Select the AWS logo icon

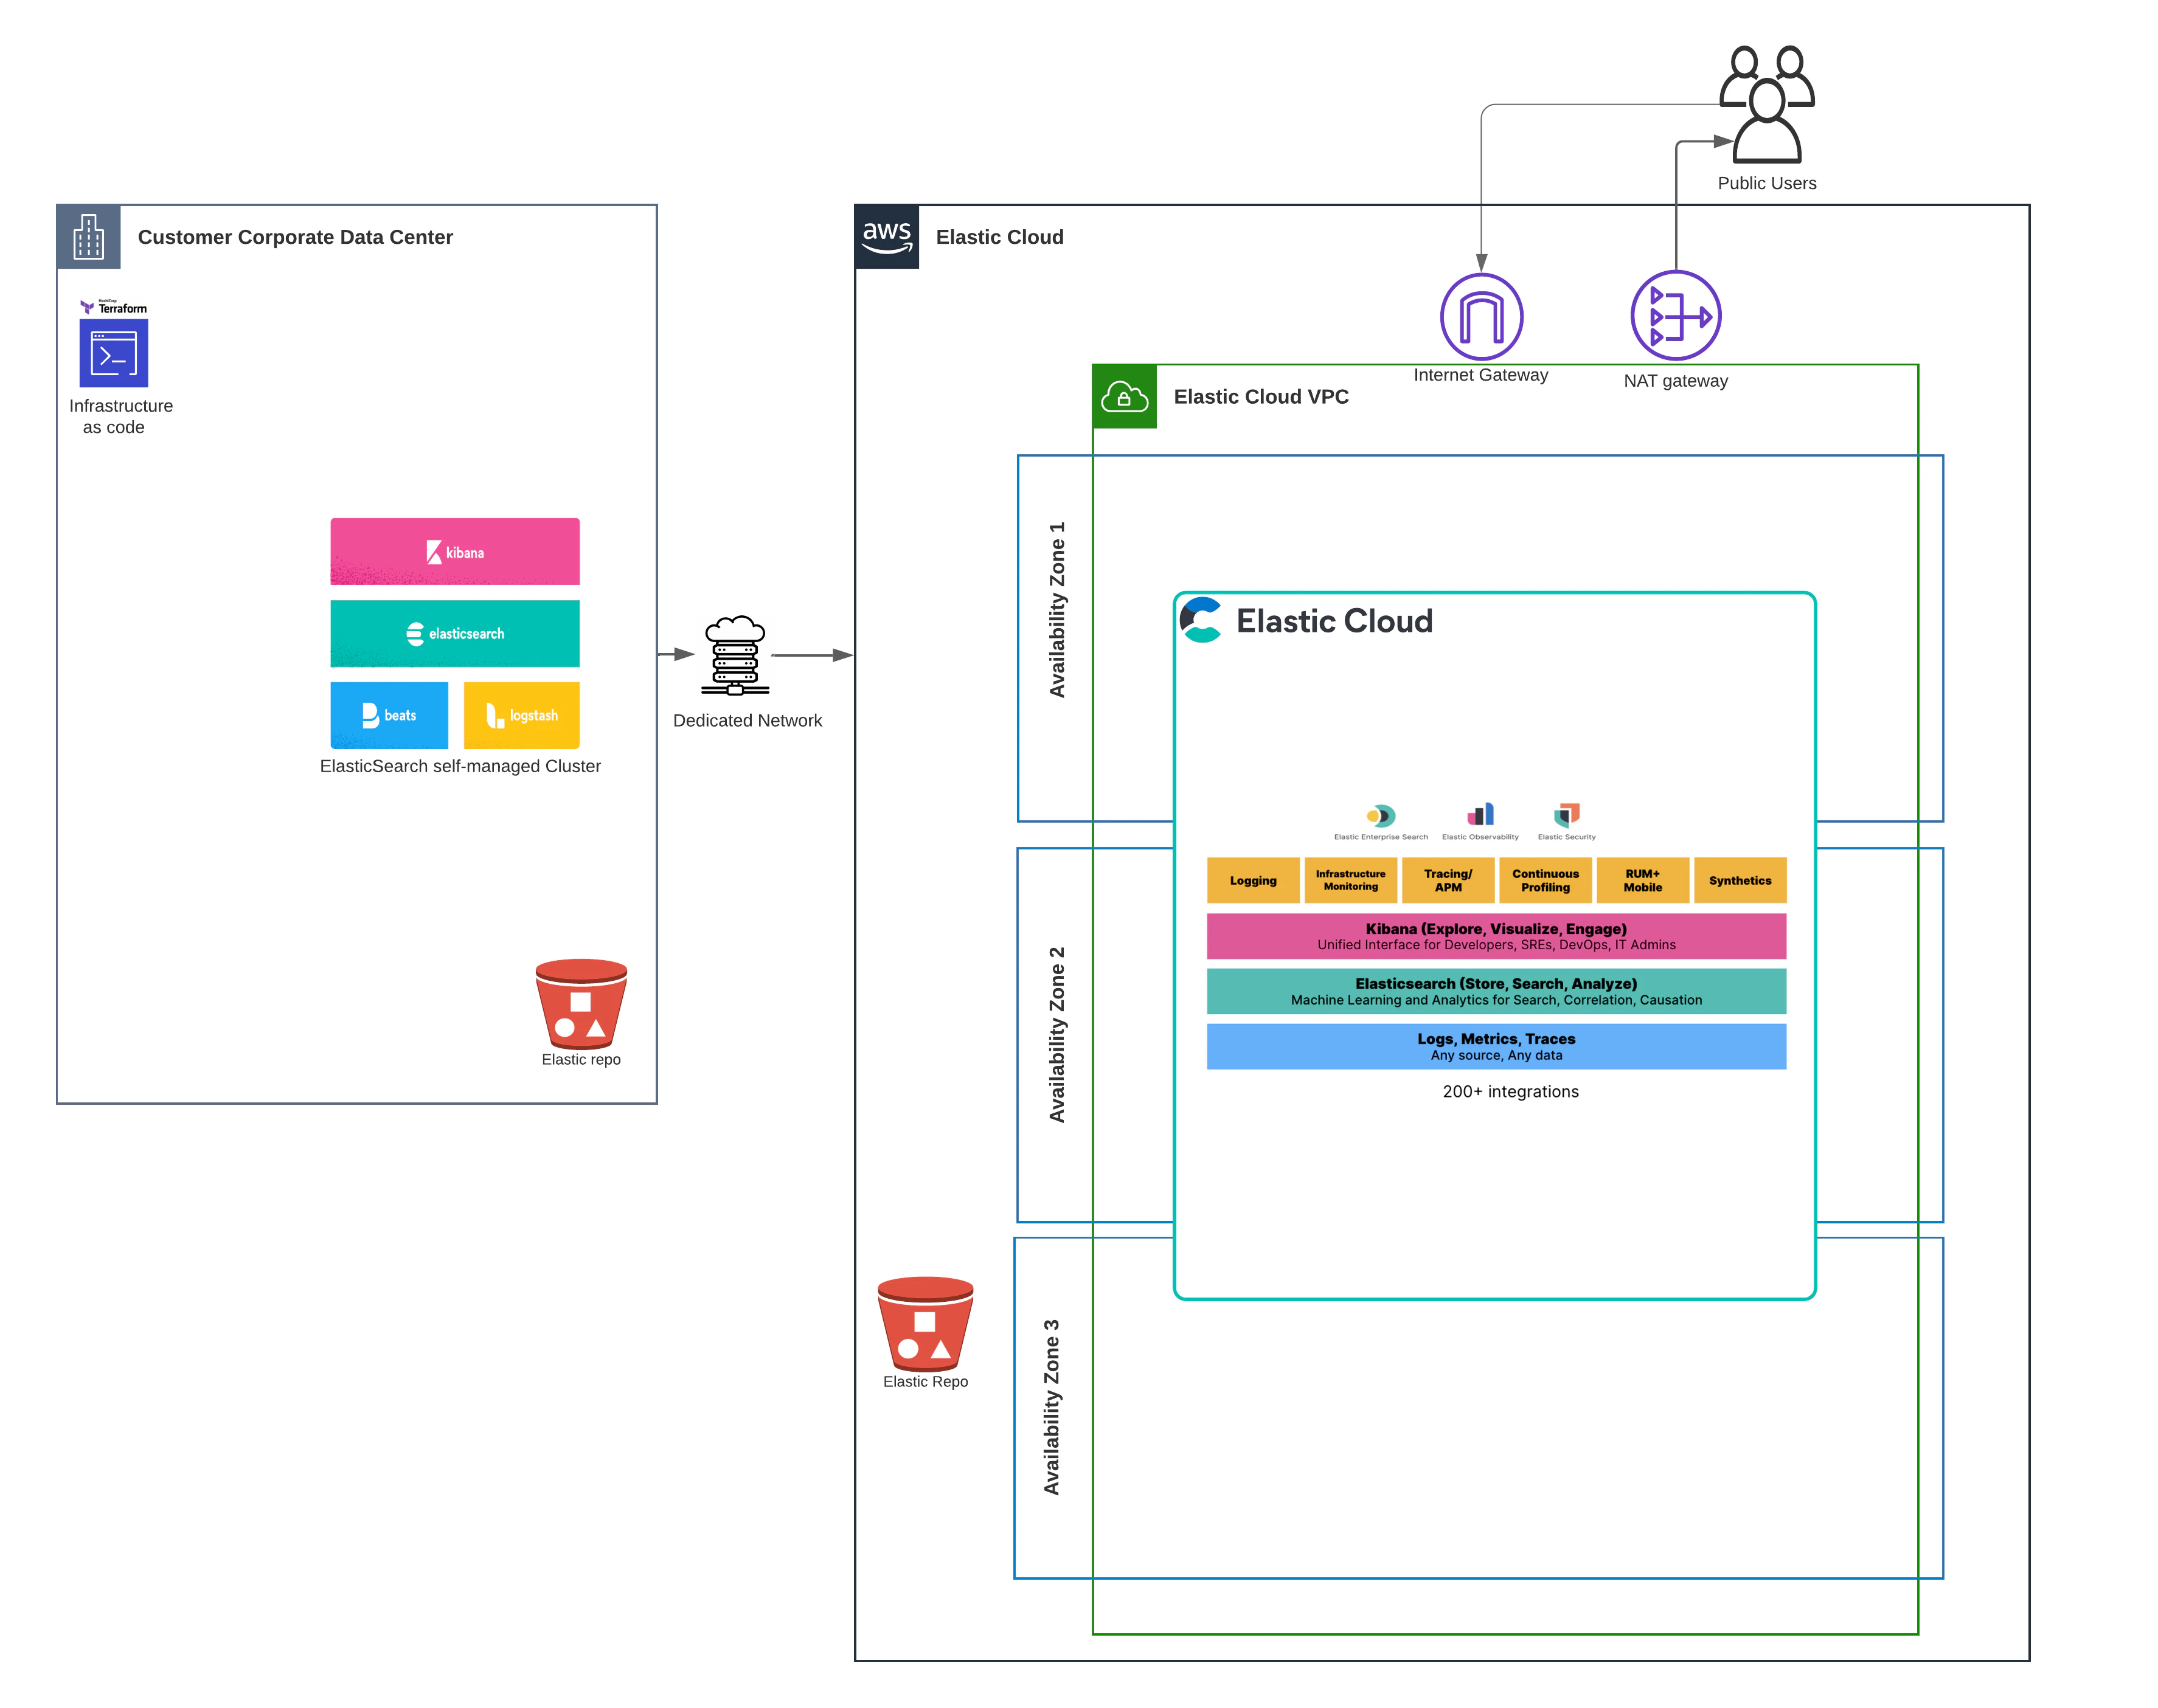[x=886, y=237]
